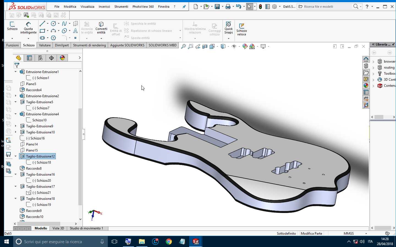Pick the Line sketch tool

pos(42,24)
